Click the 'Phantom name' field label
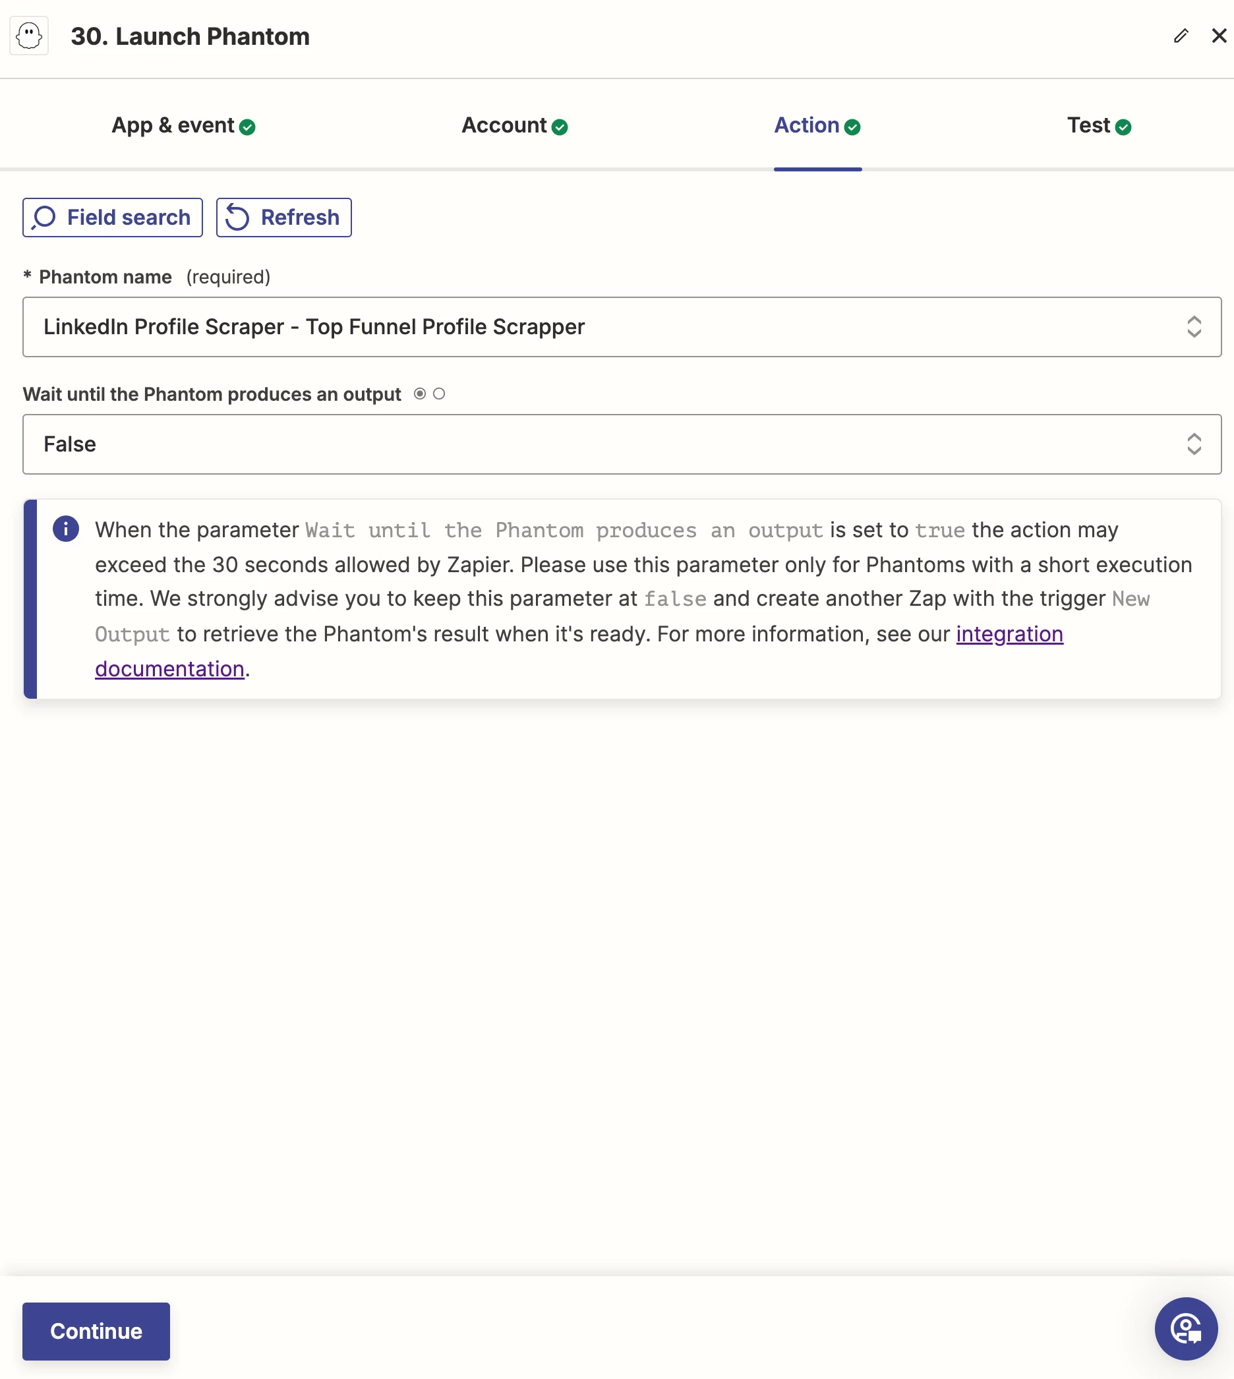 tap(105, 277)
